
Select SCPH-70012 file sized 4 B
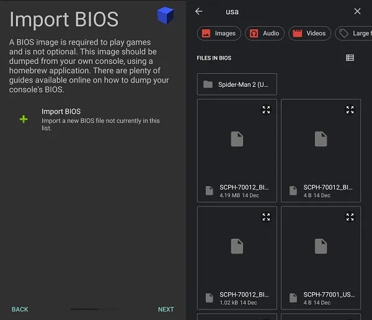pyautogui.click(x=321, y=151)
